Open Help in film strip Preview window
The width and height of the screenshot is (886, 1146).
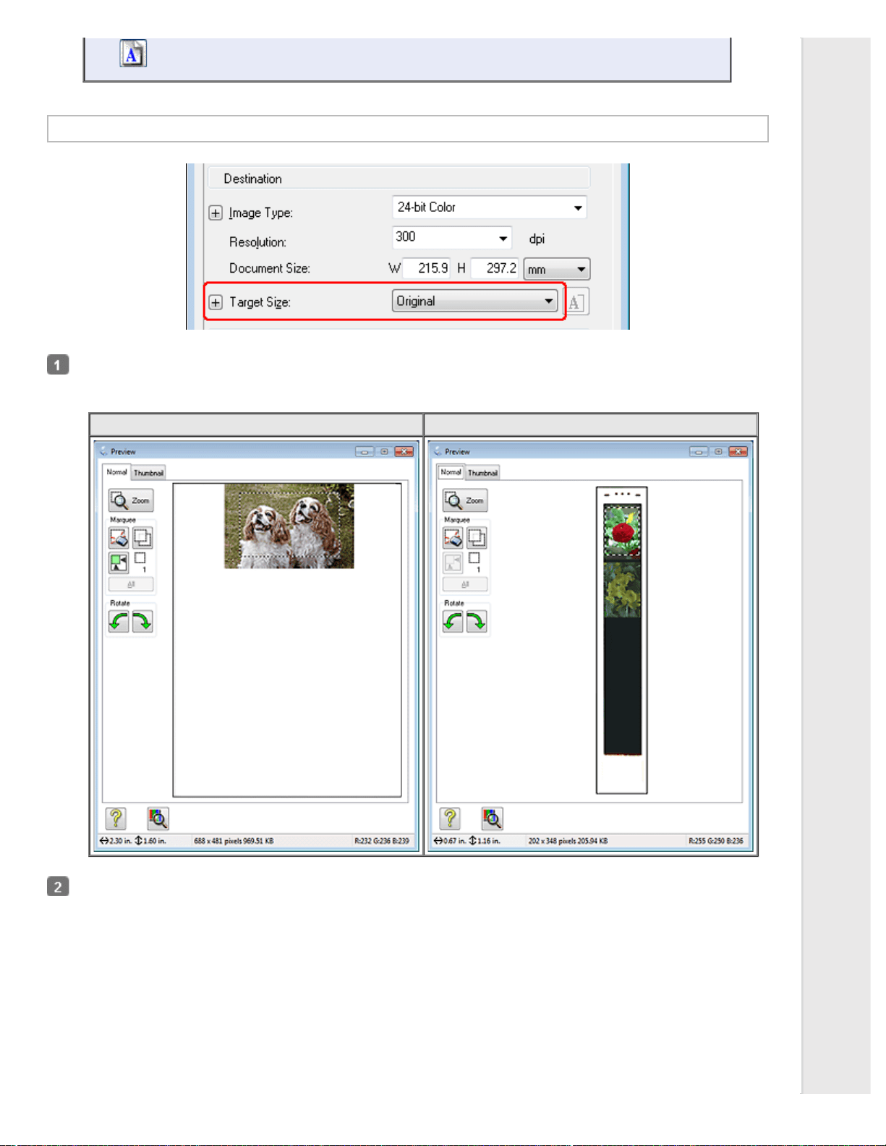(x=450, y=818)
